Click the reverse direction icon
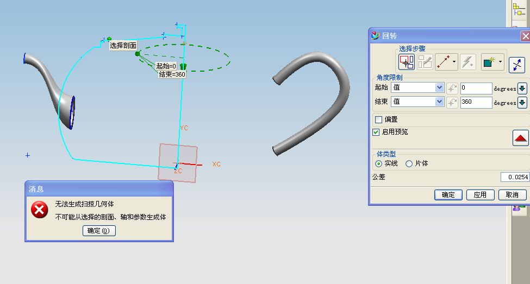This screenshot has width=530, height=284. pos(517,65)
